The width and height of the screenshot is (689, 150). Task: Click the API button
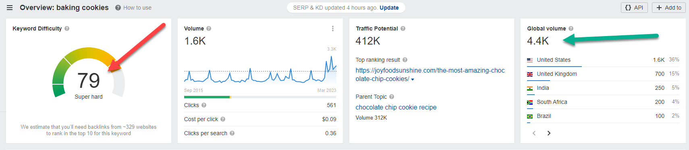coord(634,8)
